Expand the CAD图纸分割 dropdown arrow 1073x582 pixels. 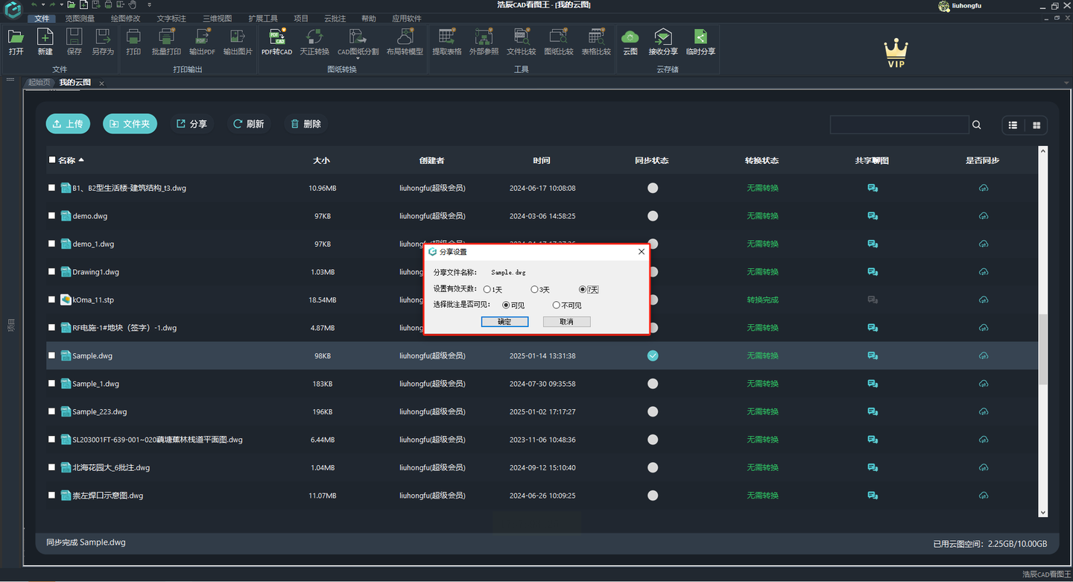358,59
